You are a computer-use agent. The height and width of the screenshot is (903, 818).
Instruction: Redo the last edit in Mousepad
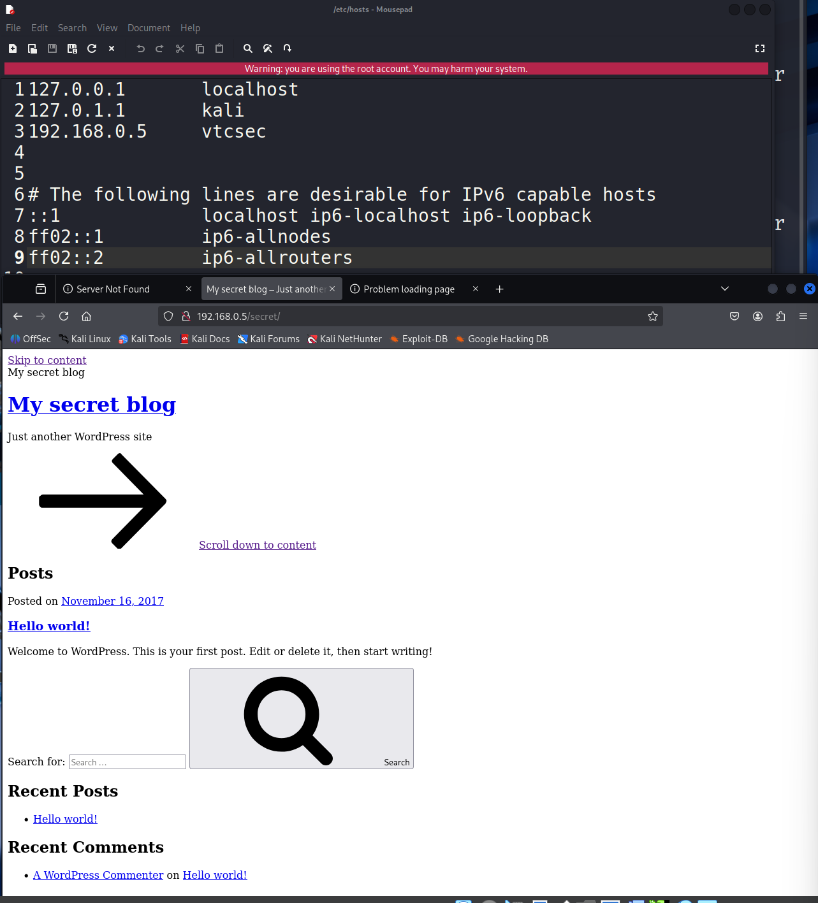click(160, 48)
